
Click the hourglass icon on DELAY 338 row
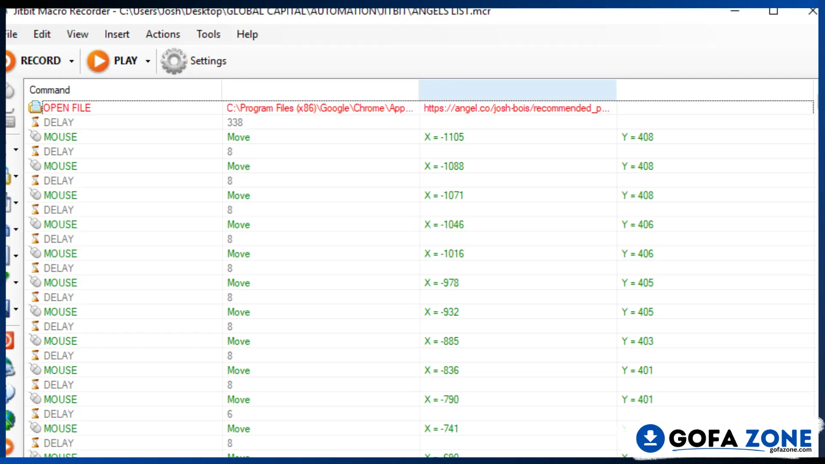(x=35, y=122)
